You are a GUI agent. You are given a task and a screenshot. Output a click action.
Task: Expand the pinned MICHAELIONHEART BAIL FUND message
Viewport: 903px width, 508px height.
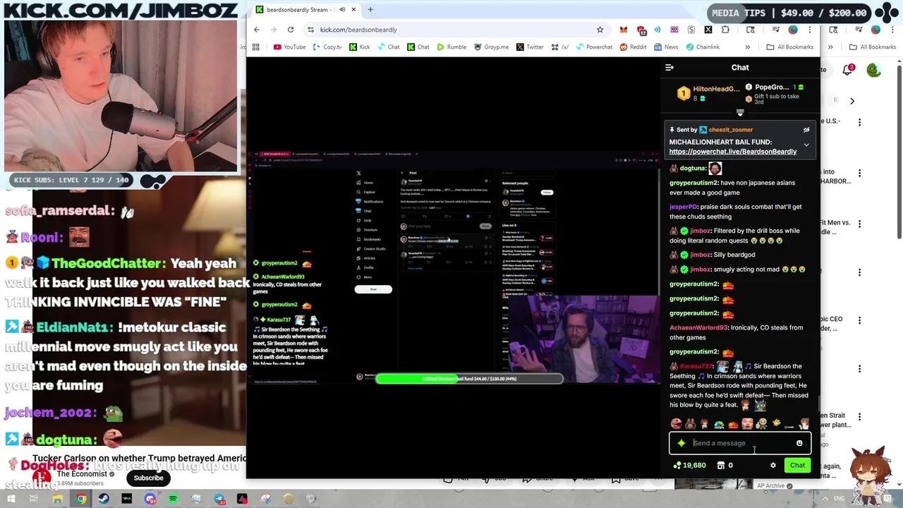(x=806, y=145)
